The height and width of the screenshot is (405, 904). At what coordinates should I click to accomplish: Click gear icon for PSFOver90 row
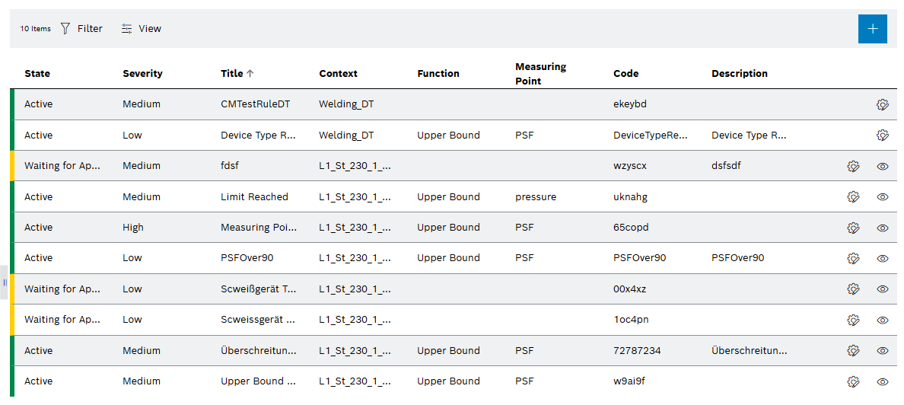(x=853, y=258)
